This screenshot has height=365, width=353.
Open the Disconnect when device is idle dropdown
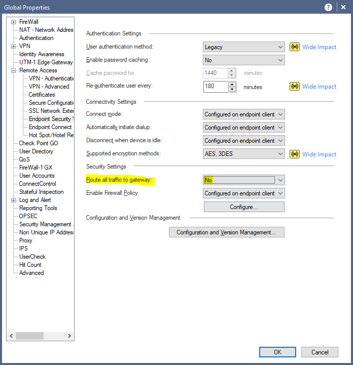tap(243, 141)
